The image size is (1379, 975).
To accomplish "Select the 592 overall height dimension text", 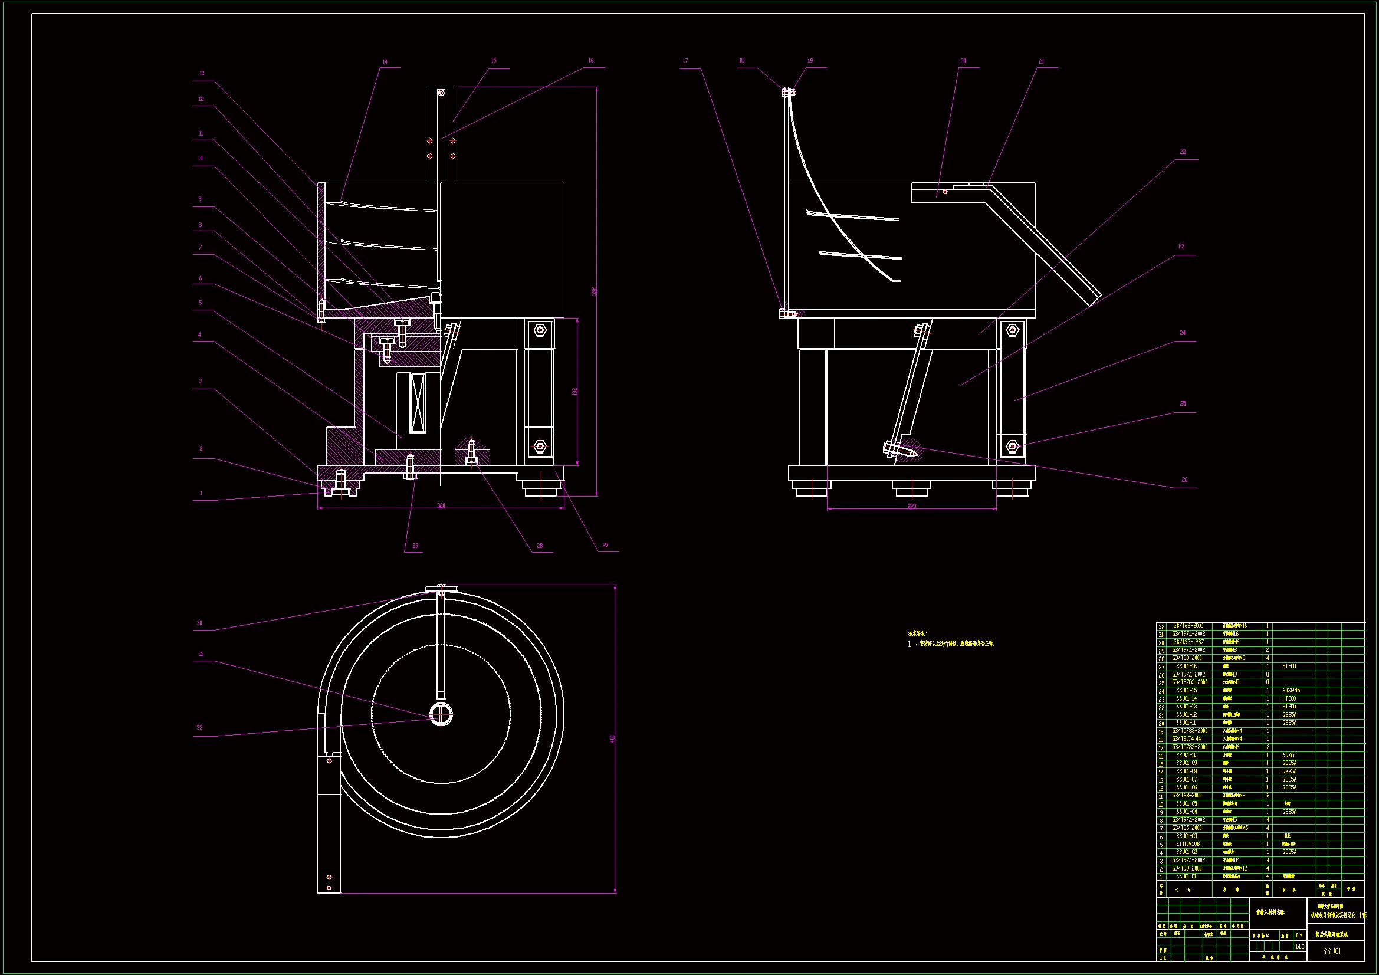I will pyautogui.click(x=594, y=291).
